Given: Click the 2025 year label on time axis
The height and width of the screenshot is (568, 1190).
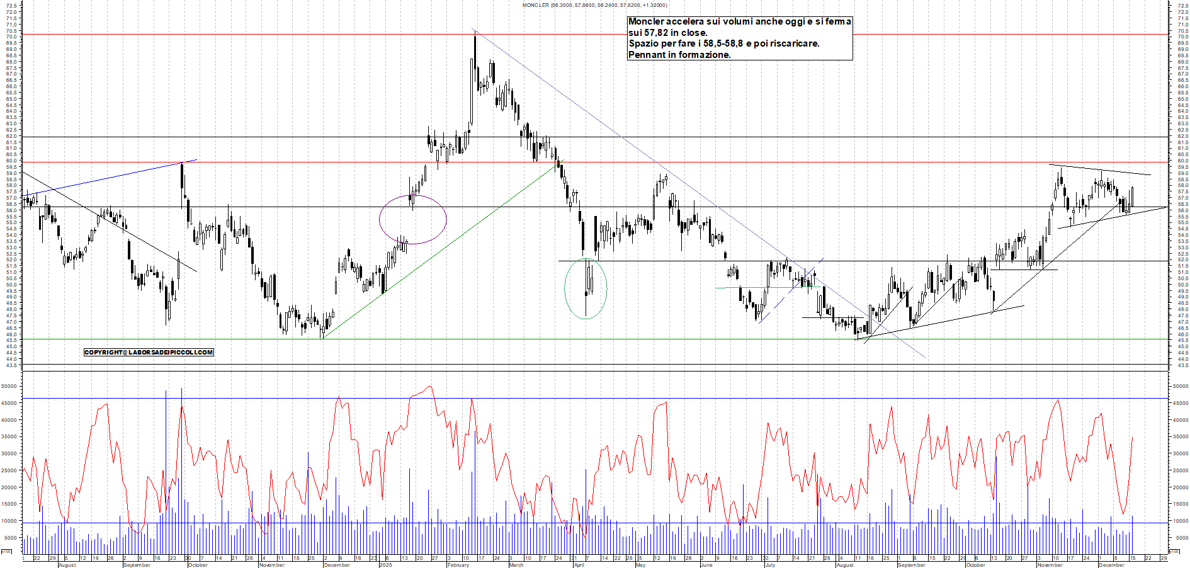Looking at the screenshot, I should tap(385, 565).
